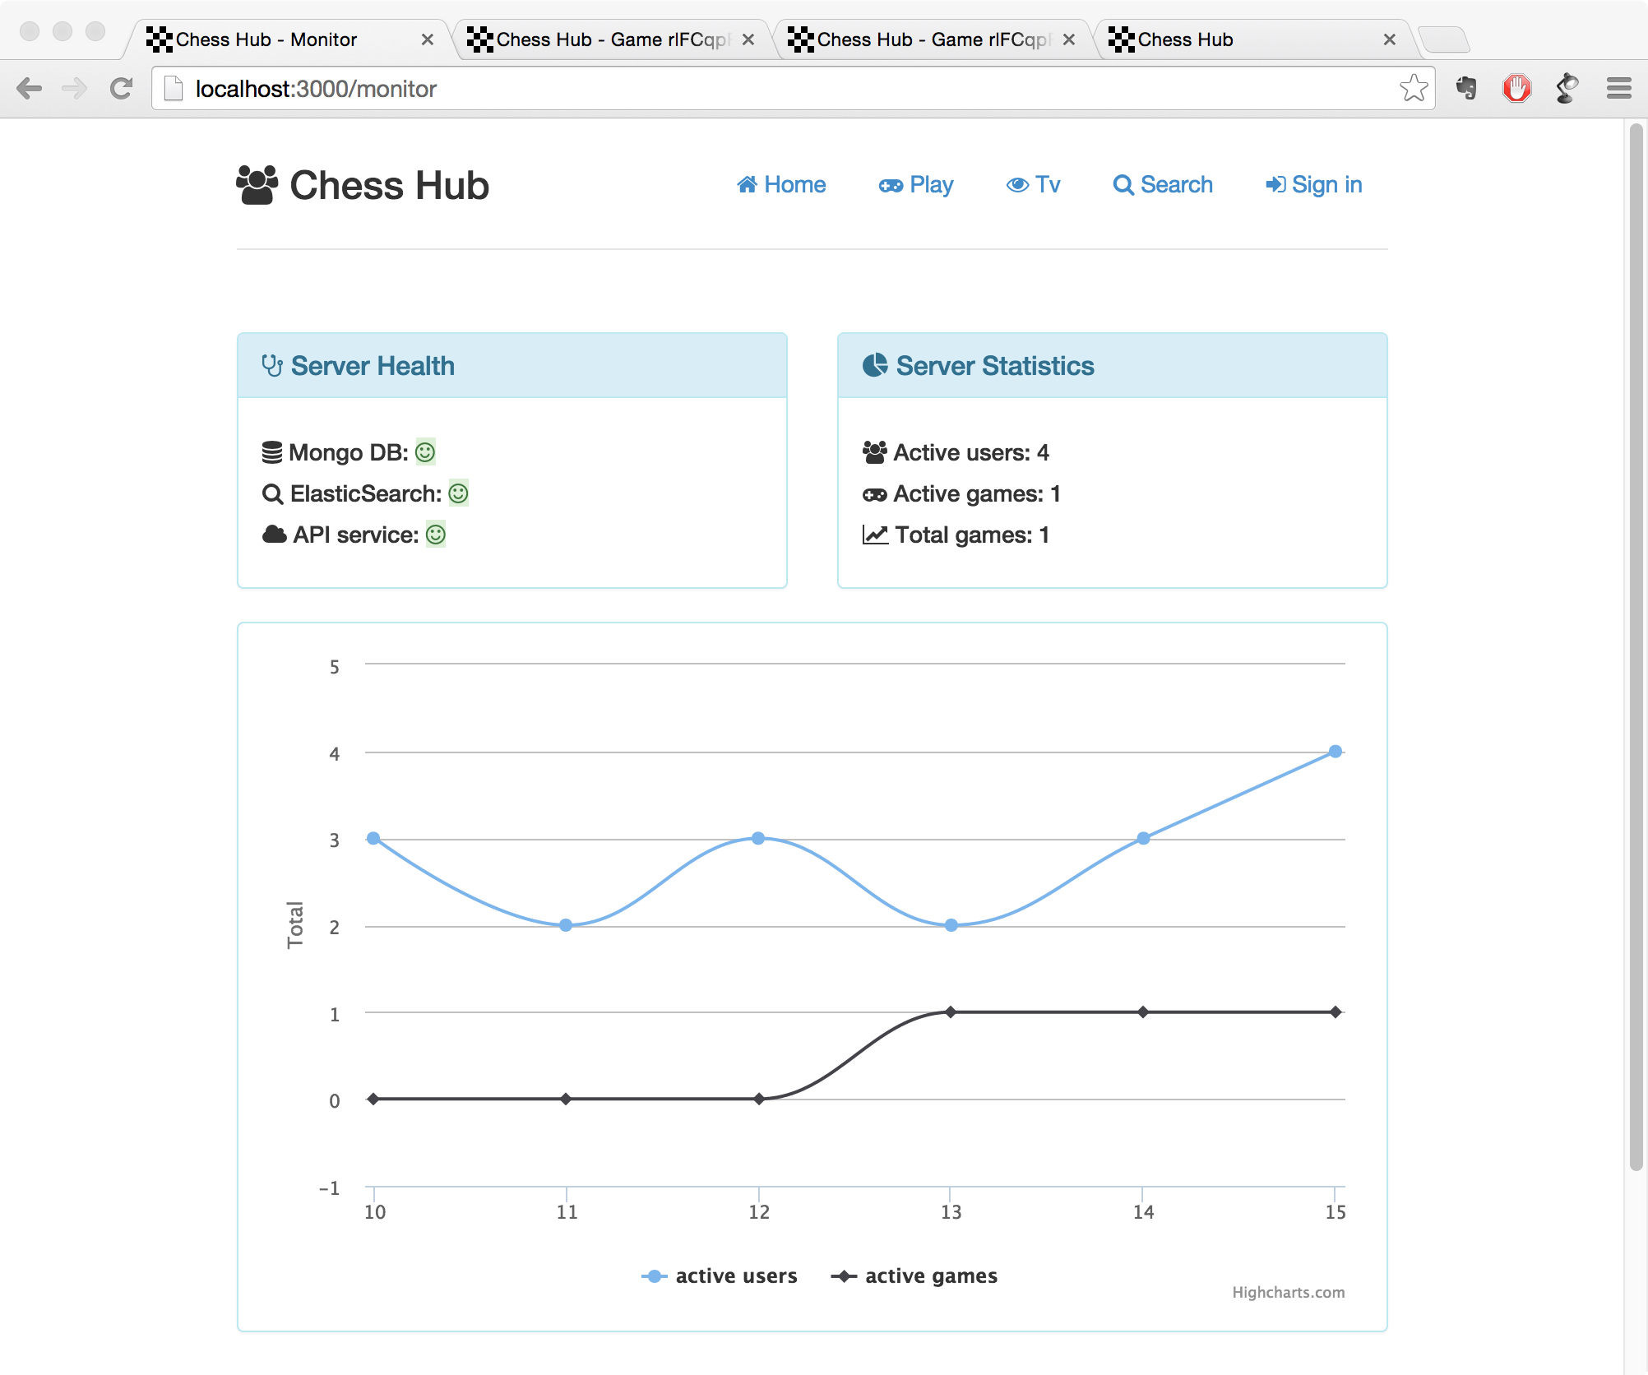The height and width of the screenshot is (1375, 1648).
Task: Toggle the active users legend series
Action: (720, 1275)
